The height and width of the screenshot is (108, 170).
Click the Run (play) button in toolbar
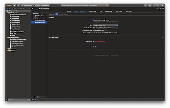tap(14, 5)
